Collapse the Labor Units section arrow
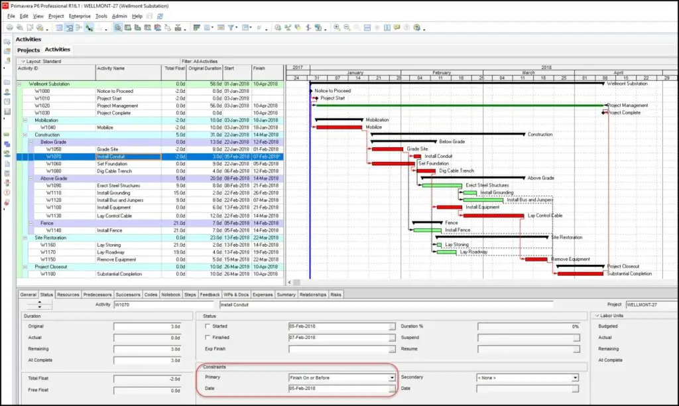 tap(597, 315)
